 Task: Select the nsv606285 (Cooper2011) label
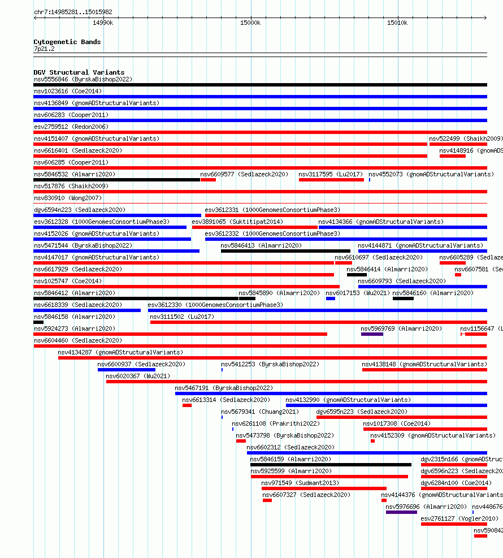point(71,162)
